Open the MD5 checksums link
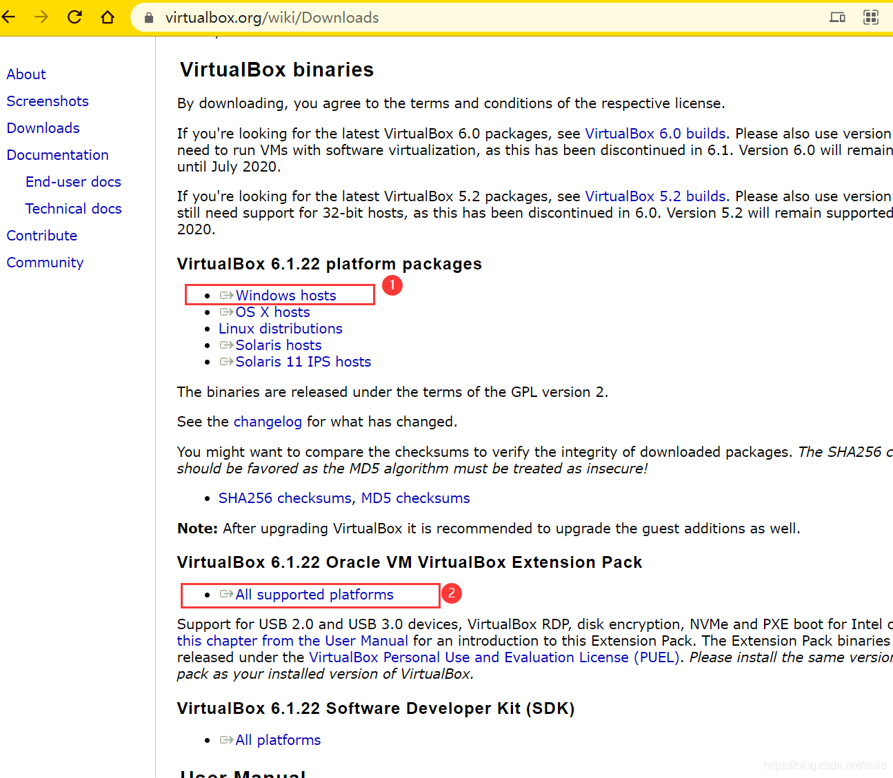Viewport: 893px width, 778px height. [x=415, y=498]
